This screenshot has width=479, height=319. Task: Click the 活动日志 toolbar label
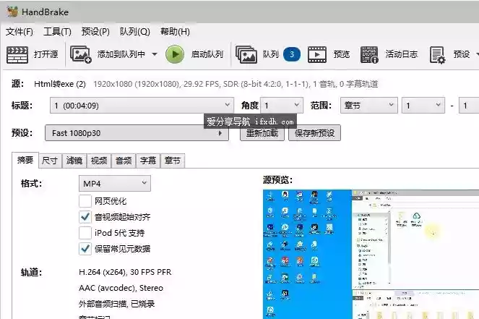402,54
